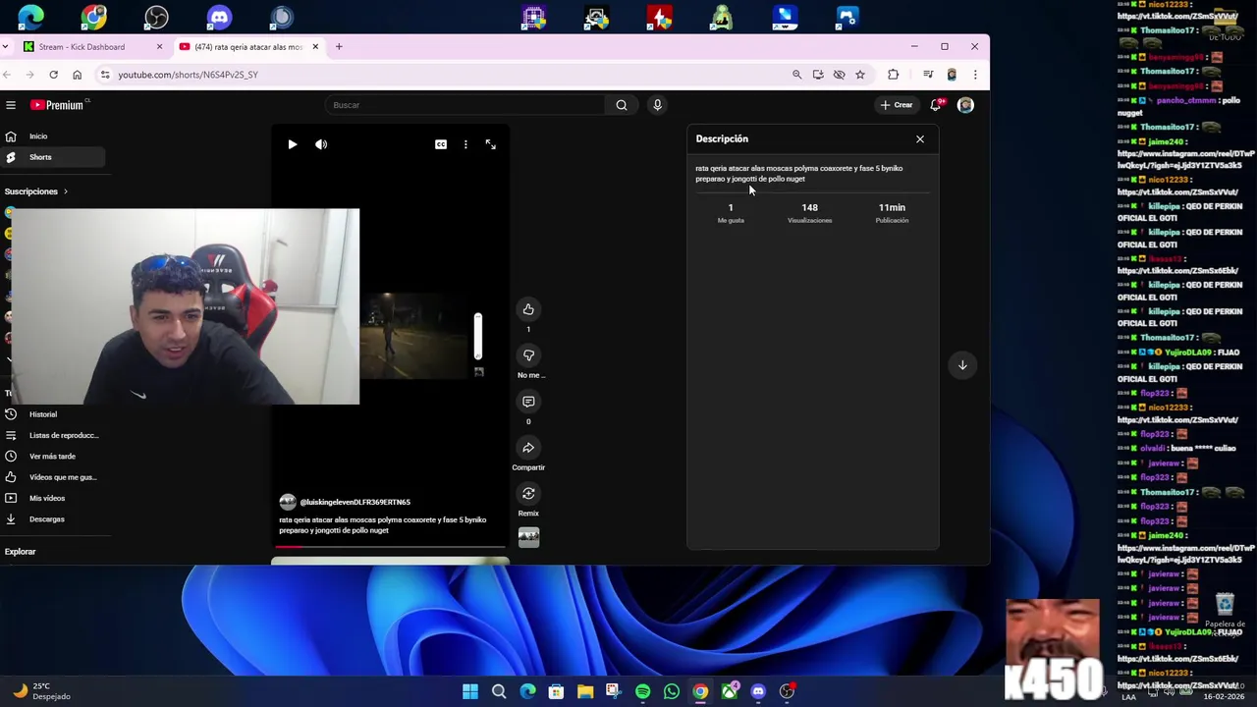Open Explorar section in sidebar
The height and width of the screenshot is (707, 1257).
pos(20,552)
